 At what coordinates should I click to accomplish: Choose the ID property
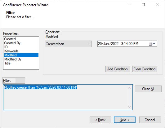point(6,47)
